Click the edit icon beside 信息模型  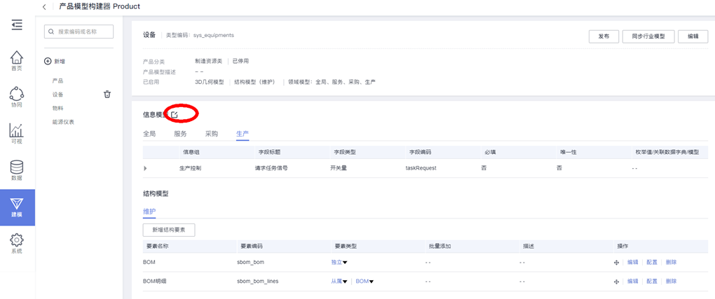pos(175,114)
